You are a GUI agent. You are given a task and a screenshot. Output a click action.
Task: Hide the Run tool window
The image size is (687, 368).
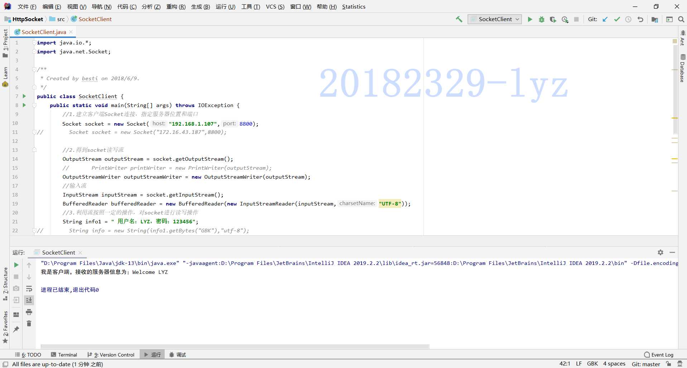coord(672,252)
